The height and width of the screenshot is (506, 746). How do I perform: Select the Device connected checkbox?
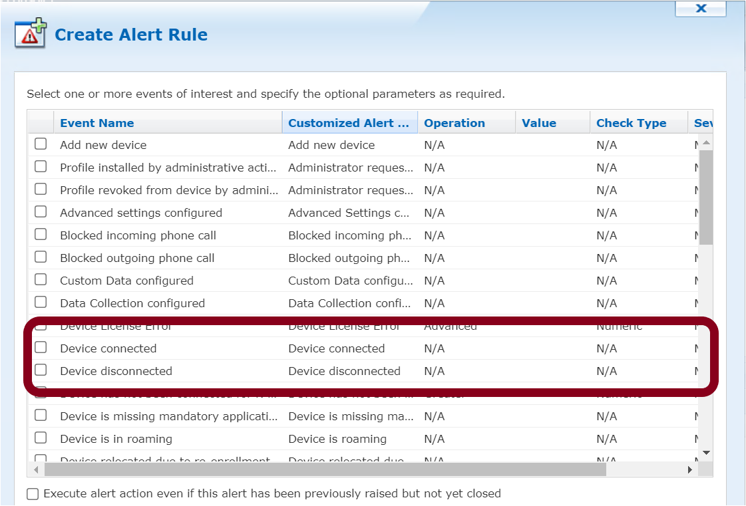[41, 348]
